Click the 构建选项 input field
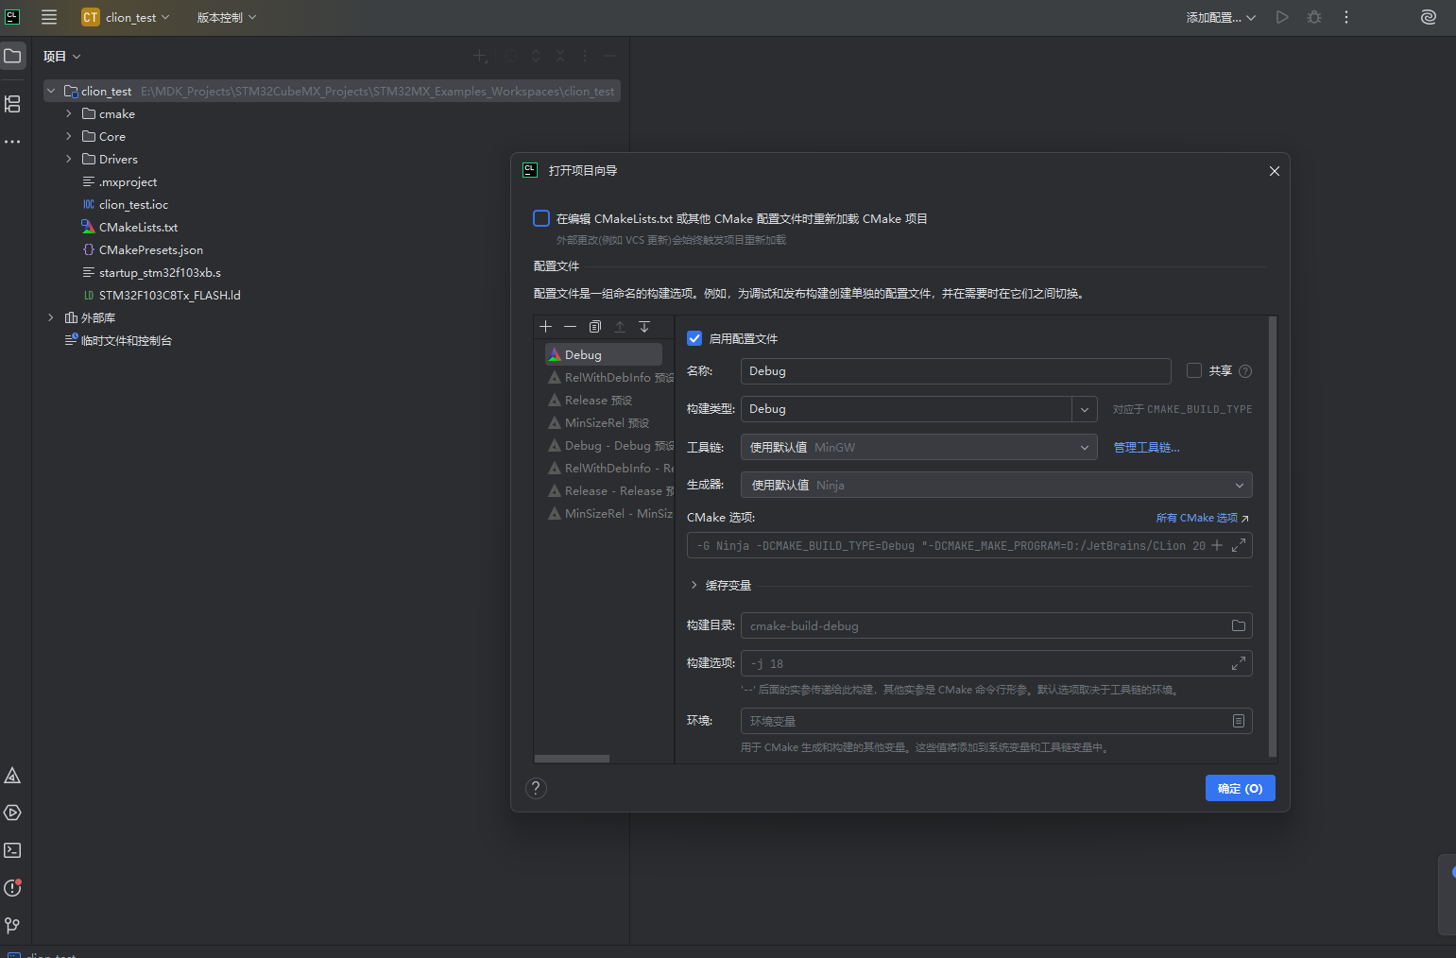1456x958 pixels. (x=997, y=663)
